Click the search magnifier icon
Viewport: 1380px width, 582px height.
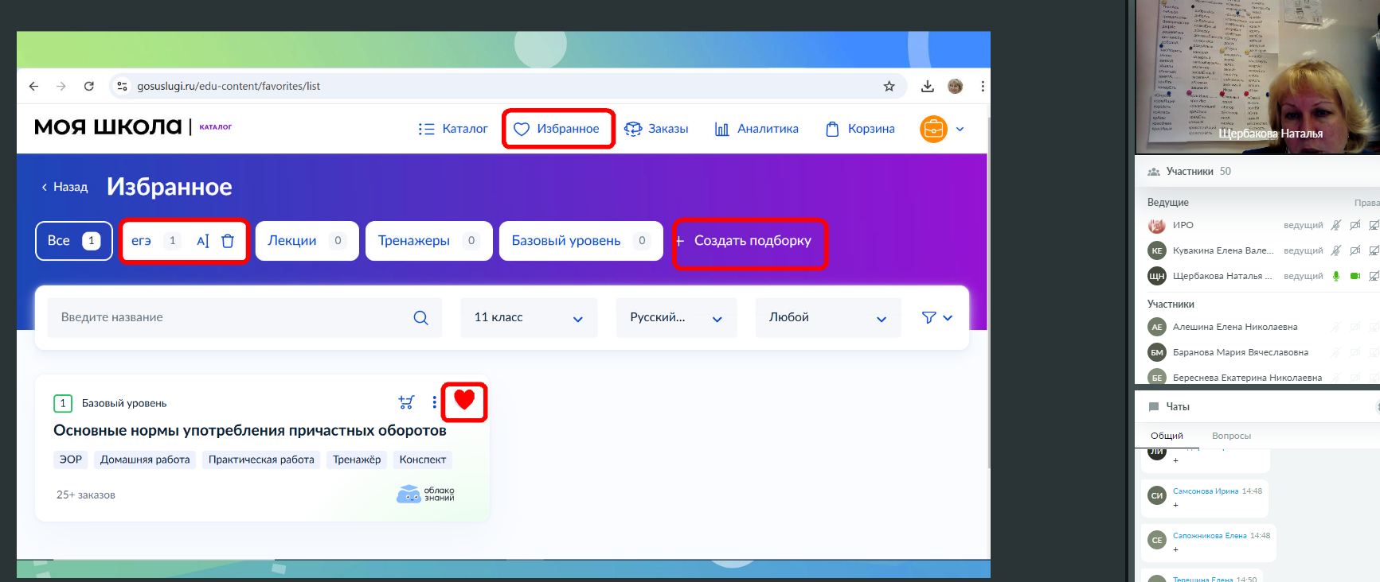pos(420,318)
